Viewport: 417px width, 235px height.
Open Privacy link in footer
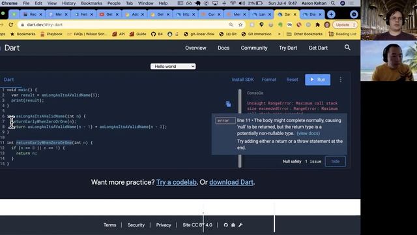164,225
